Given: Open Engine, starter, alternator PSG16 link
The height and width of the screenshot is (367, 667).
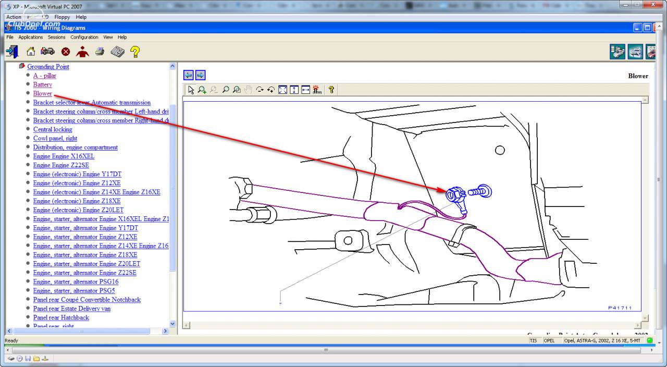Looking at the screenshot, I should coord(76,282).
